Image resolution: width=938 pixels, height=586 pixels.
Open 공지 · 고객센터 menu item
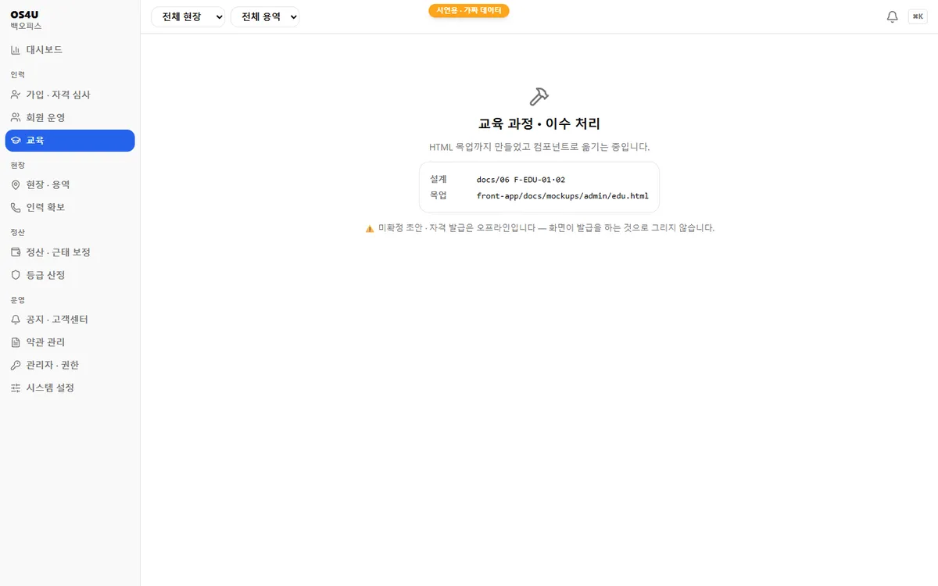pos(70,320)
